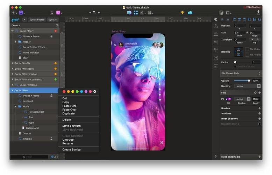Click the Marvel play button

[24, 20]
